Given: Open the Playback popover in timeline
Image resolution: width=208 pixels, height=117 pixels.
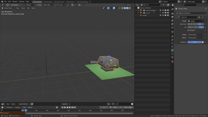Looking at the screenshot, I should [x=10, y=107].
